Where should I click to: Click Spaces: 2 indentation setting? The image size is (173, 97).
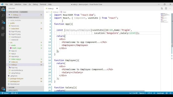[x=142, y=93]
